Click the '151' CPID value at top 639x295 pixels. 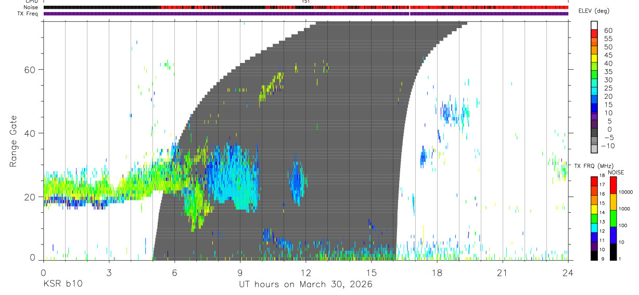click(x=305, y=2)
